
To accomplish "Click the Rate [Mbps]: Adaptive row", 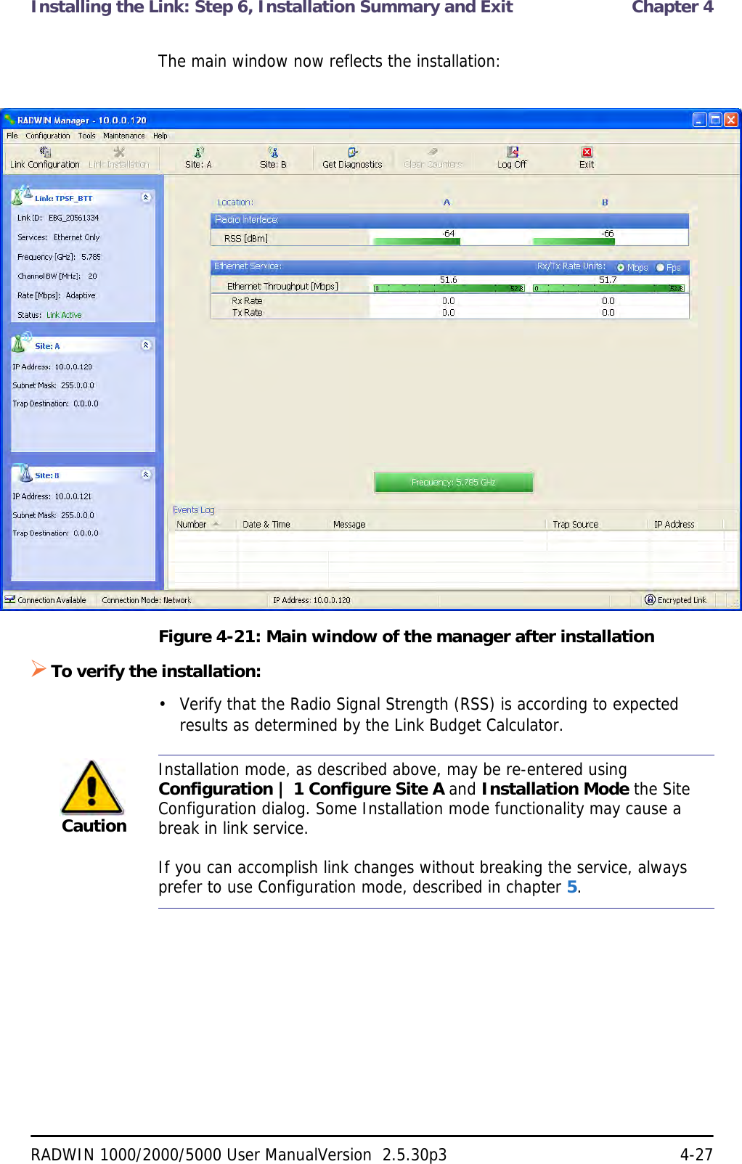I will [x=57, y=295].
